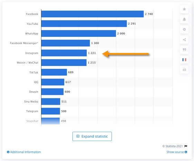The image size is (194, 161).
Task: Click the bell notification icon
Action: tap(184, 19)
